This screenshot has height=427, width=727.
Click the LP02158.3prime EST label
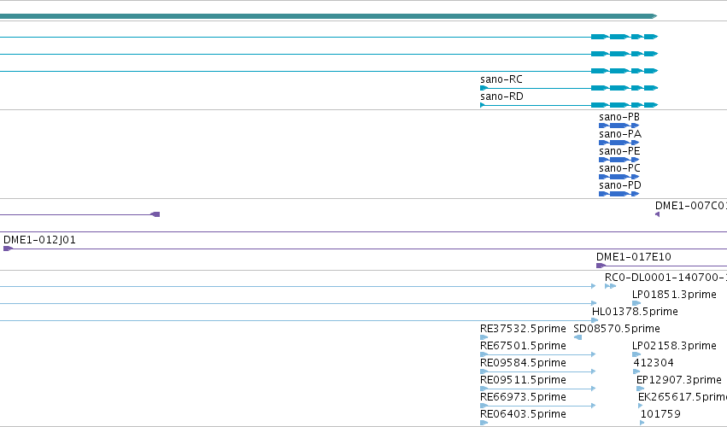pyautogui.click(x=674, y=346)
